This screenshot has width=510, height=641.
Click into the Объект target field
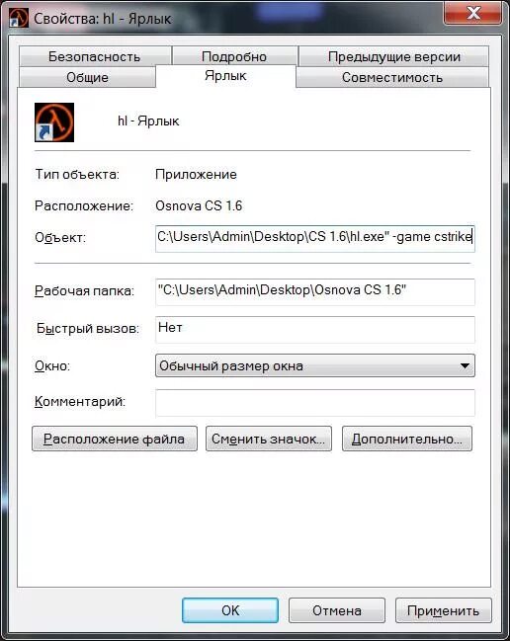click(x=315, y=238)
